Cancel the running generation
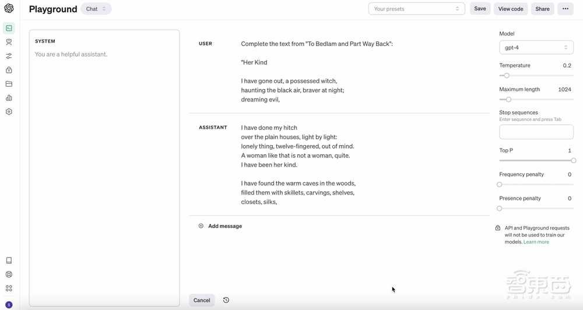Viewport: 583px width, 310px height. click(x=202, y=300)
